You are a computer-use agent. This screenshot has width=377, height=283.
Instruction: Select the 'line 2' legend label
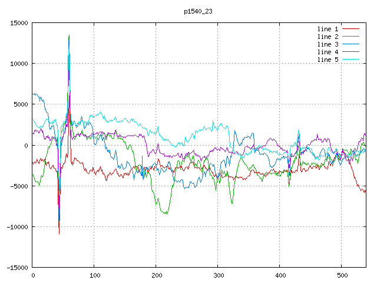point(328,37)
